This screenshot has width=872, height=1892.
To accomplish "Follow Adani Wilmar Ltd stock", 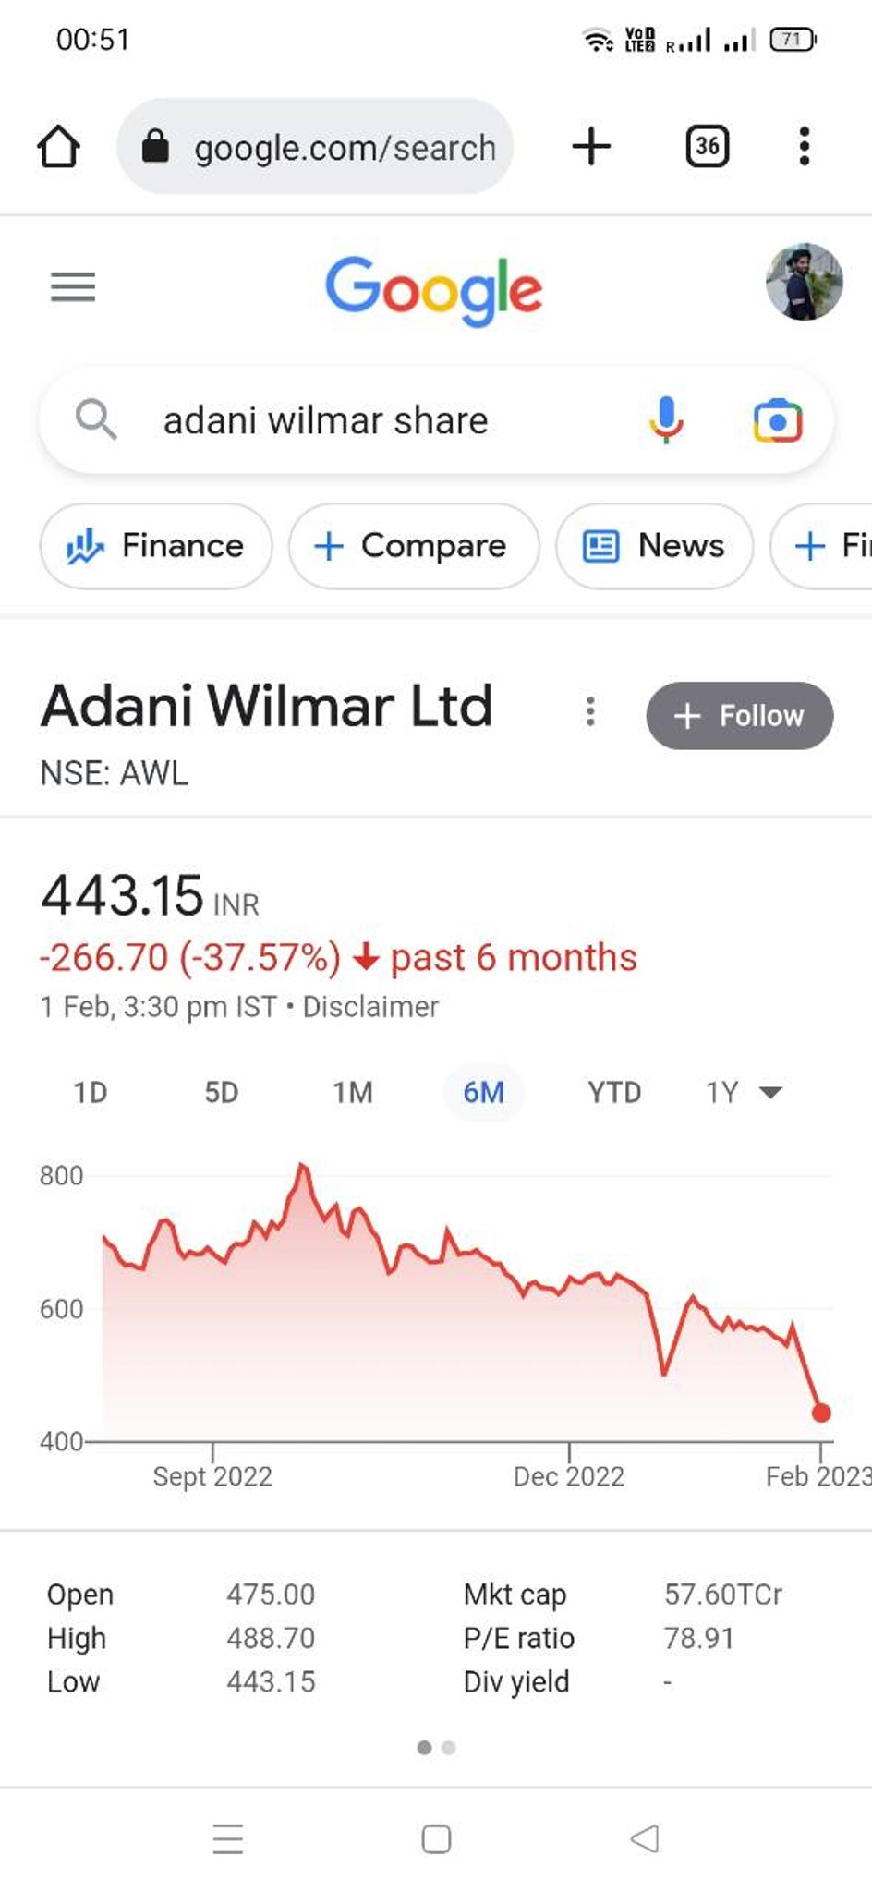I will point(740,716).
